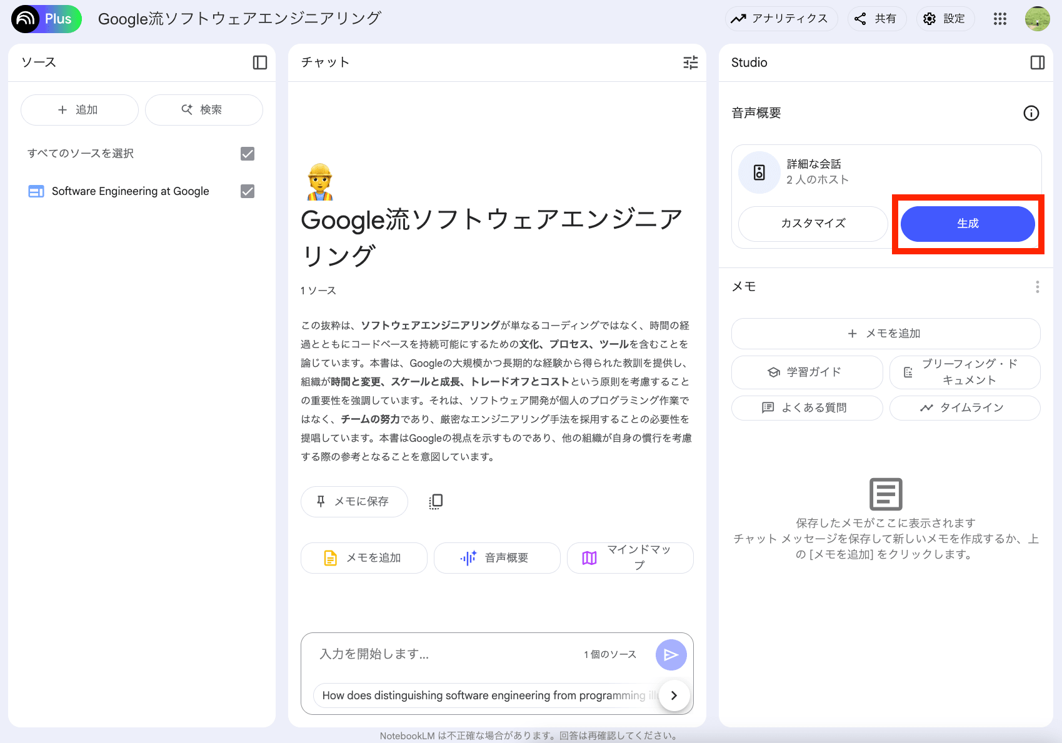Click the send arrow button
This screenshot has height=743, width=1062.
click(671, 655)
